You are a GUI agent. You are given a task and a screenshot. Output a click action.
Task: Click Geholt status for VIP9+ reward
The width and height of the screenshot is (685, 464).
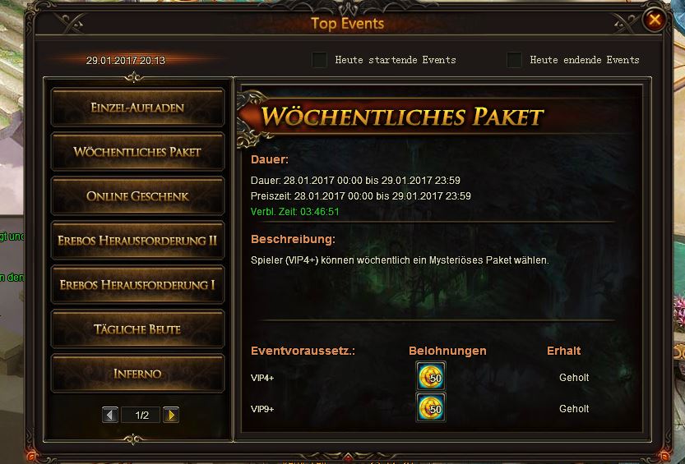pos(574,409)
